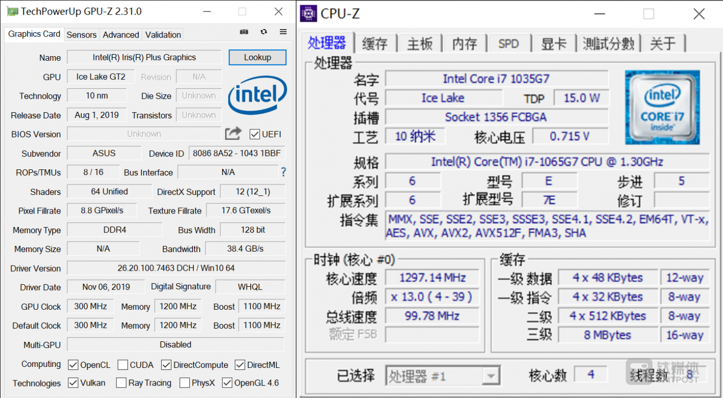The height and width of the screenshot is (398, 723).
Task: Click the Intel logo in GPU-Z
Action: pyautogui.click(x=257, y=96)
